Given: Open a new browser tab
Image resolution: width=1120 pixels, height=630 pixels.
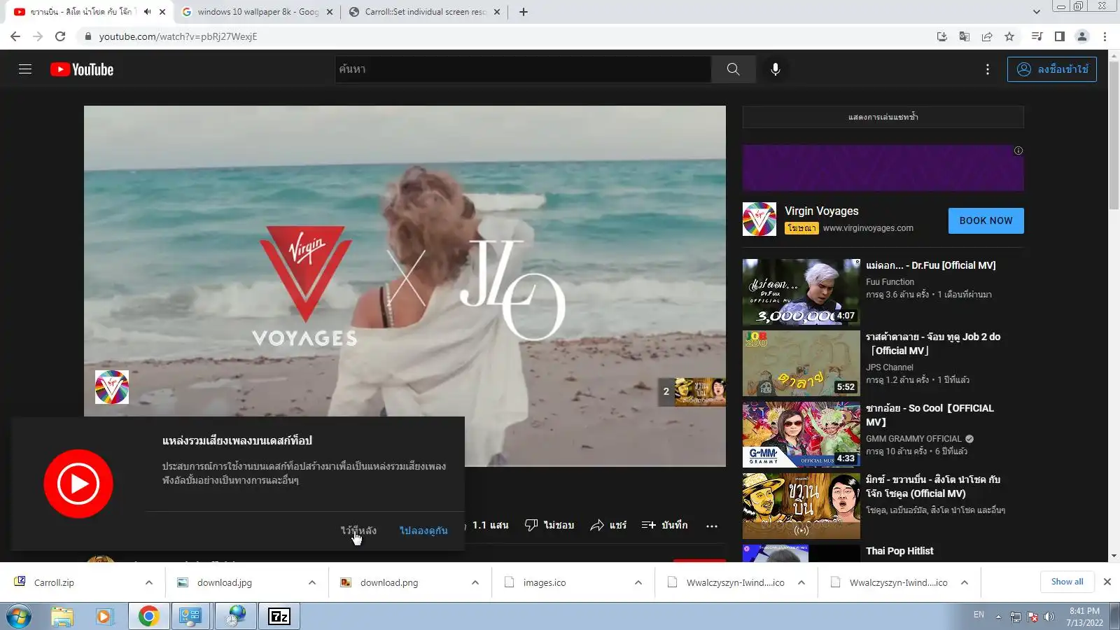Looking at the screenshot, I should click(x=524, y=12).
